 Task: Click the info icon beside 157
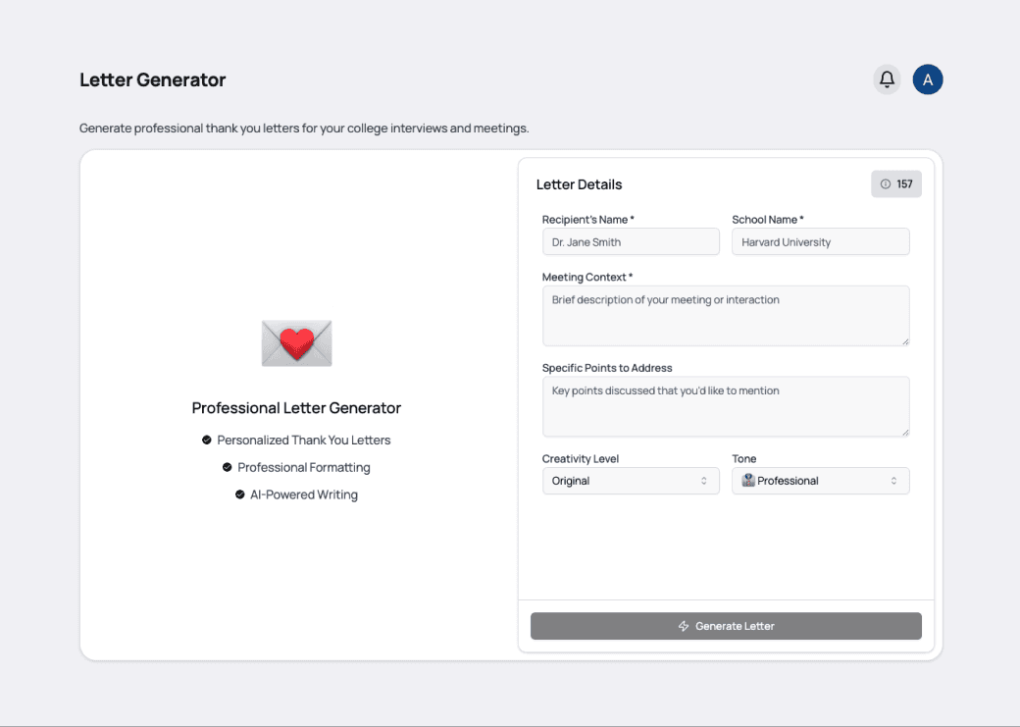886,184
